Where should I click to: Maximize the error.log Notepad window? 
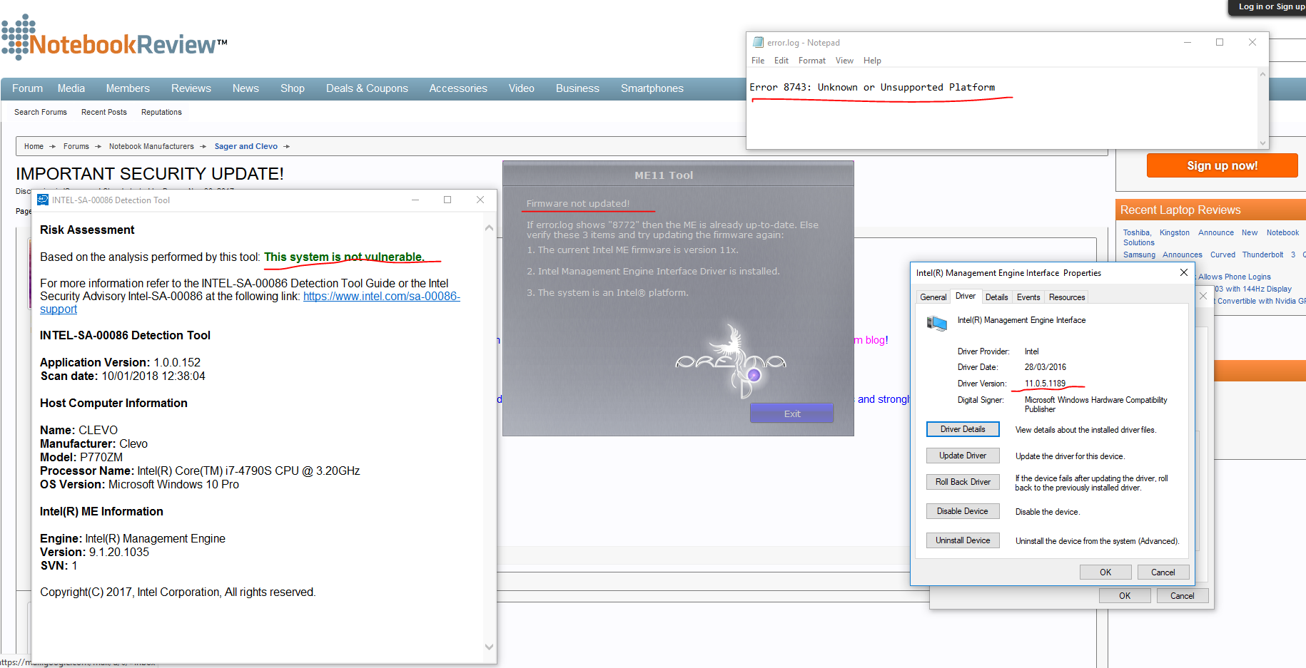(x=1220, y=42)
